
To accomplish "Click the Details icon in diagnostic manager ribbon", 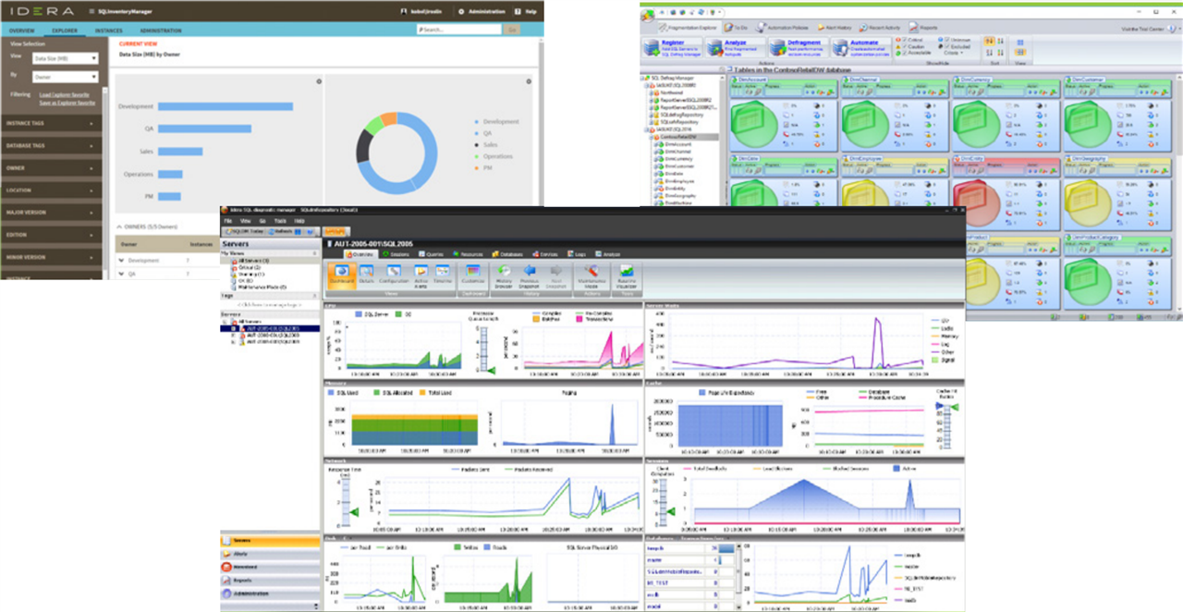I will coord(368,274).
